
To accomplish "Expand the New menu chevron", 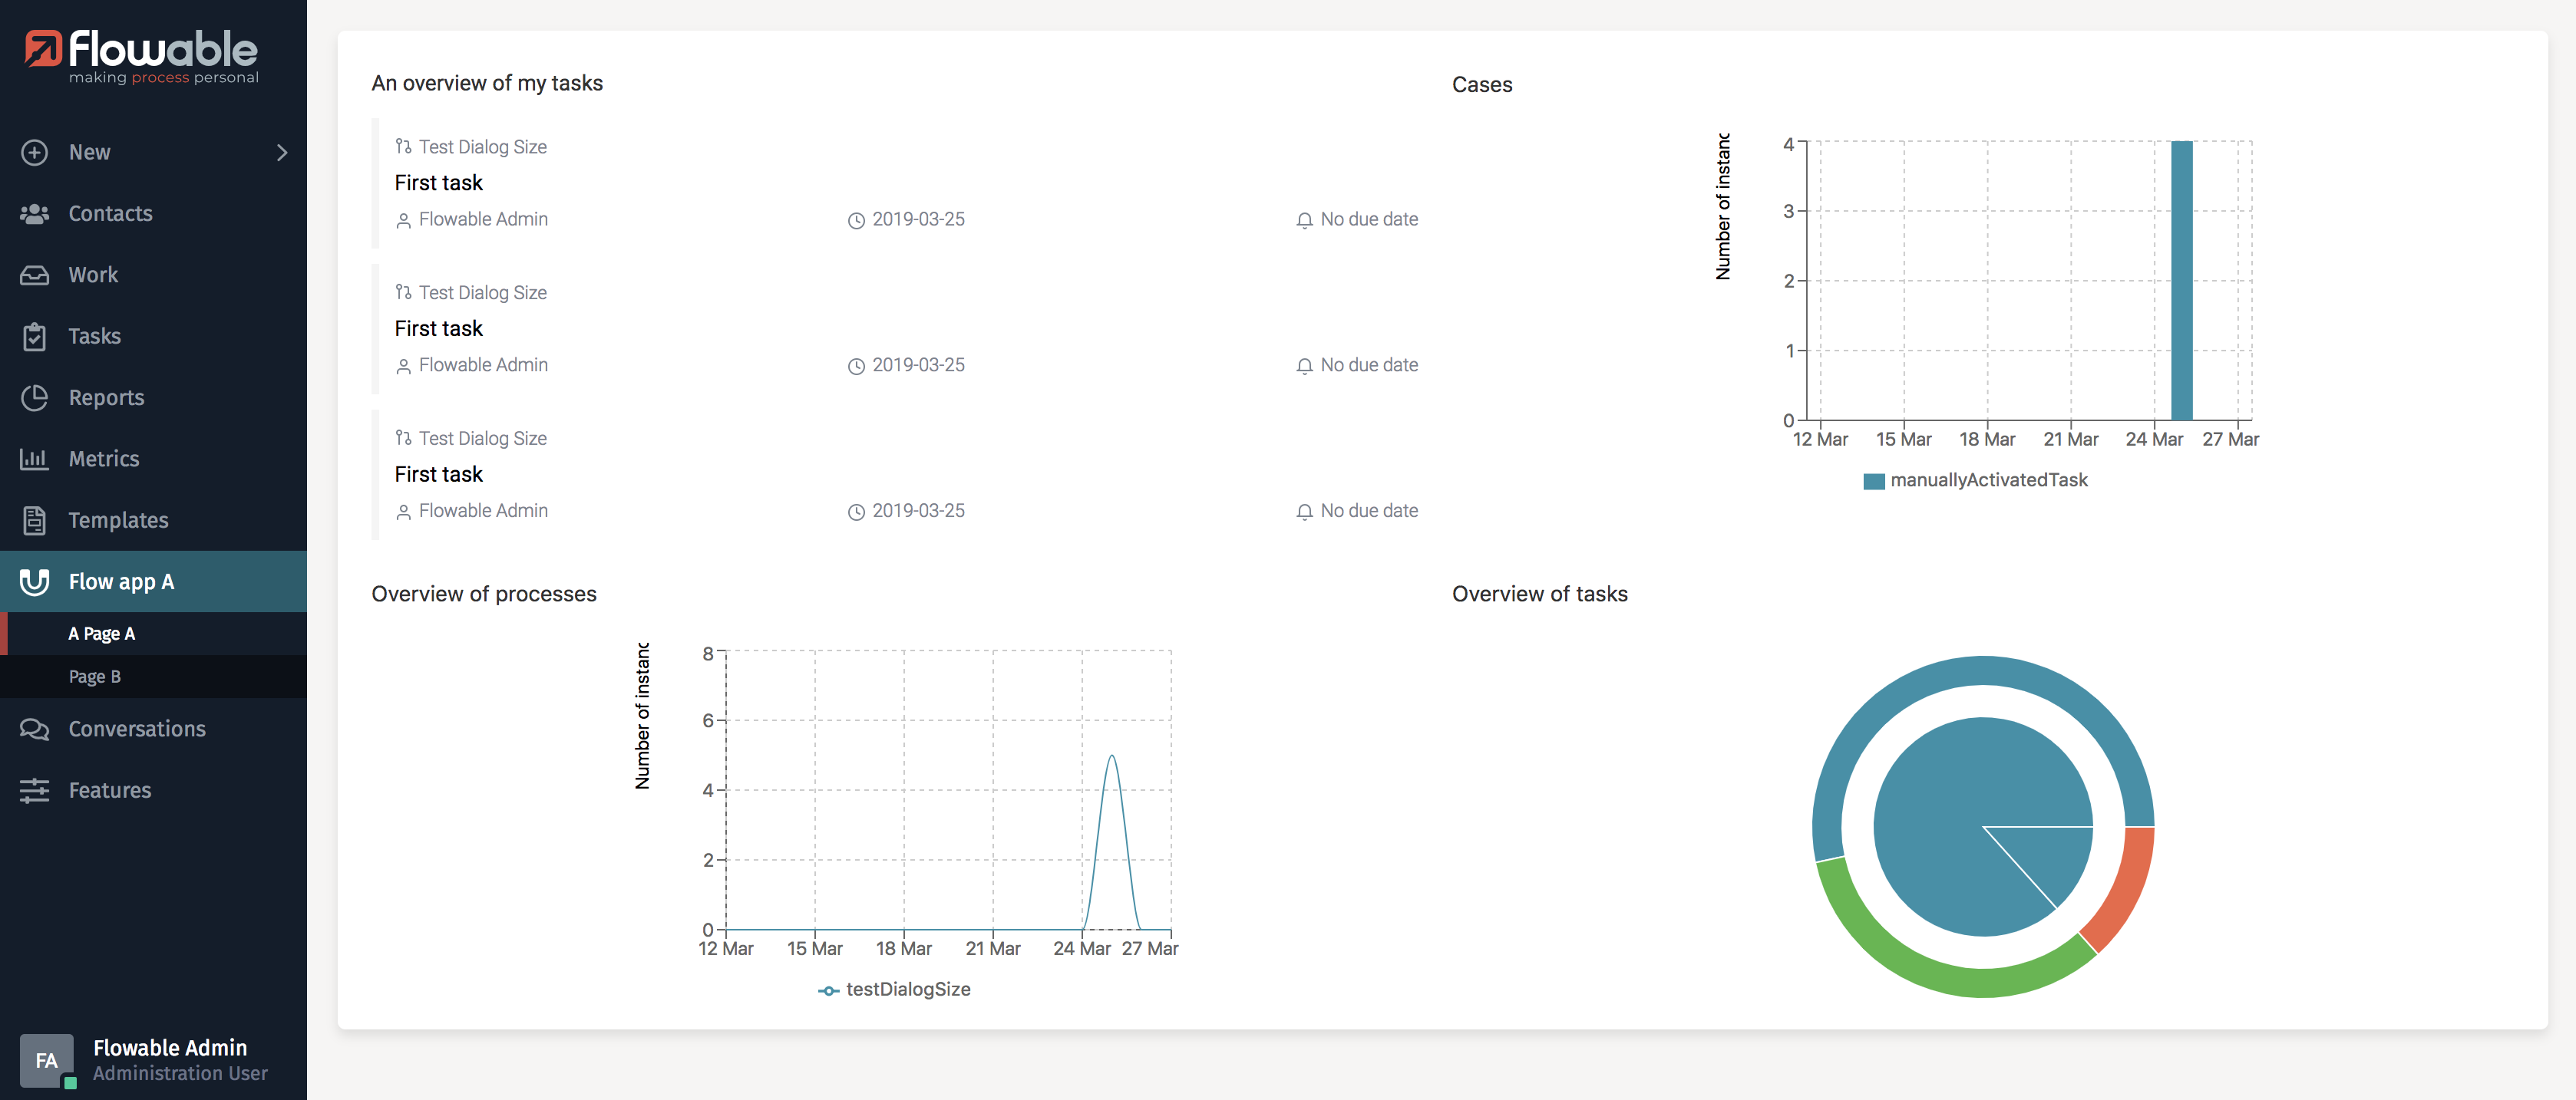I will (282, 153).
